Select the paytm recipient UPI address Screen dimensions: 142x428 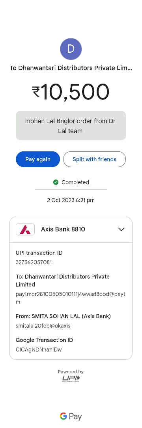pos(71,298)
